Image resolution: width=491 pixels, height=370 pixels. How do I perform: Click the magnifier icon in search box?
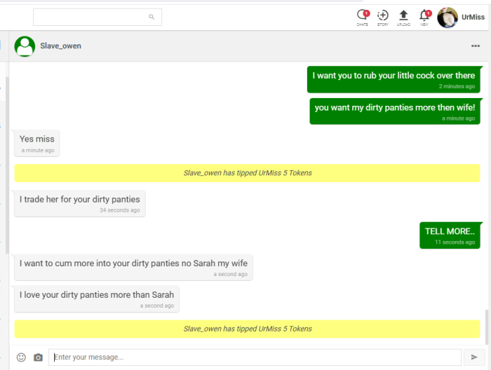152,17
